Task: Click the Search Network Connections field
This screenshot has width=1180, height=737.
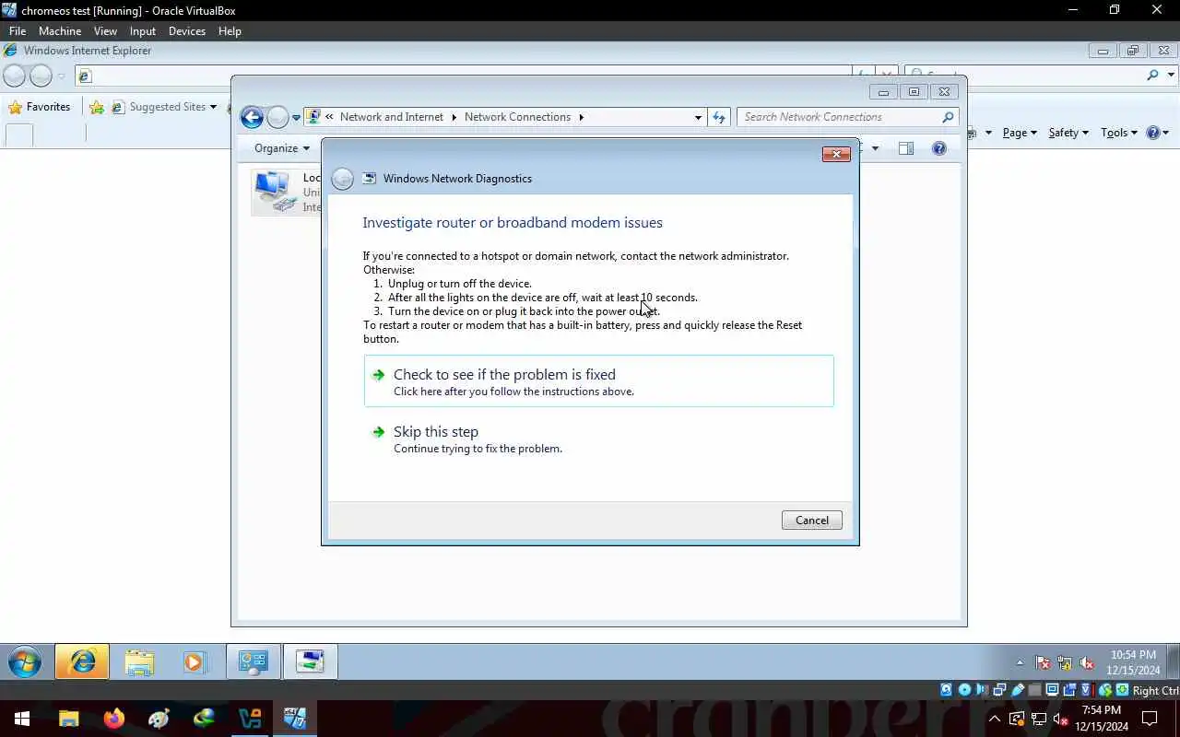Action: pos(847,117)
